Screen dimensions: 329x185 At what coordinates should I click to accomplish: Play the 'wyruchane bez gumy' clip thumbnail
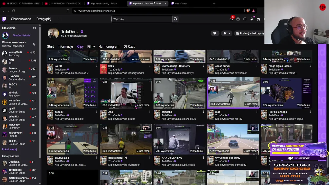click(x=233, y=139)
